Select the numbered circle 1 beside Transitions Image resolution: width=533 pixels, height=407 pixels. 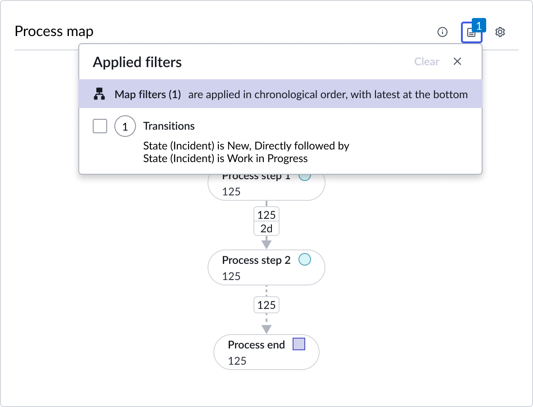125,126
